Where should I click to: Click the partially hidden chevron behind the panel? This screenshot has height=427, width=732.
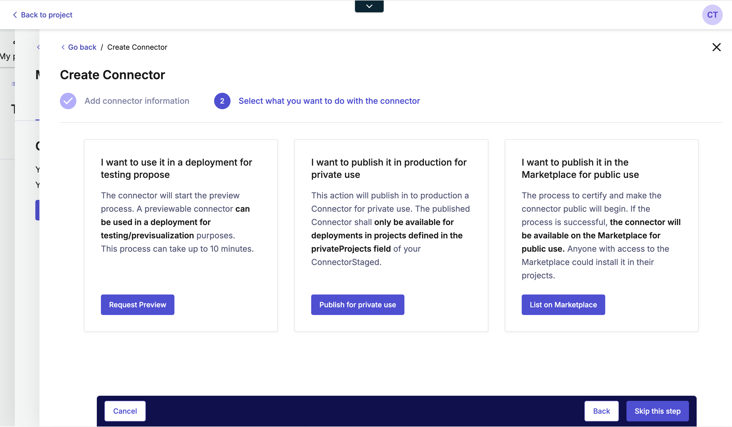tap(38, 47)
